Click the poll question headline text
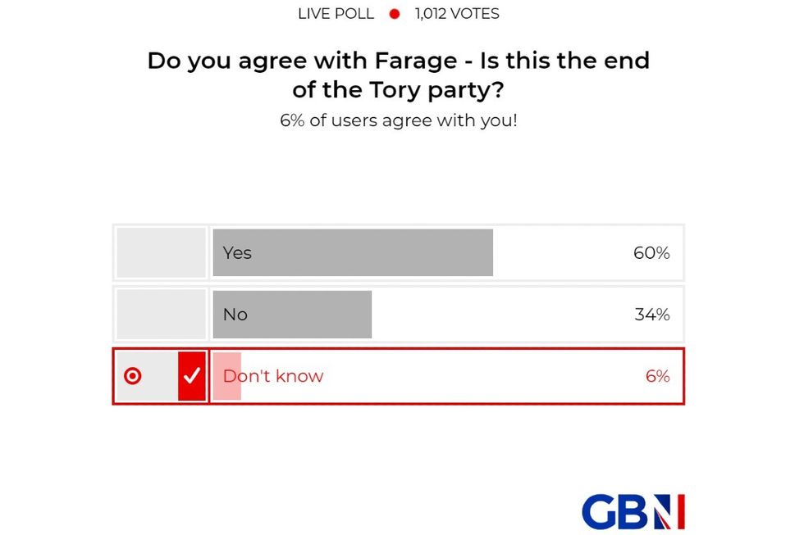 click(x=399, y=75)
